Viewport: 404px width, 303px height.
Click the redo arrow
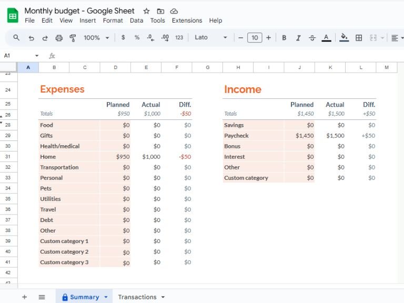coord(45,38)
